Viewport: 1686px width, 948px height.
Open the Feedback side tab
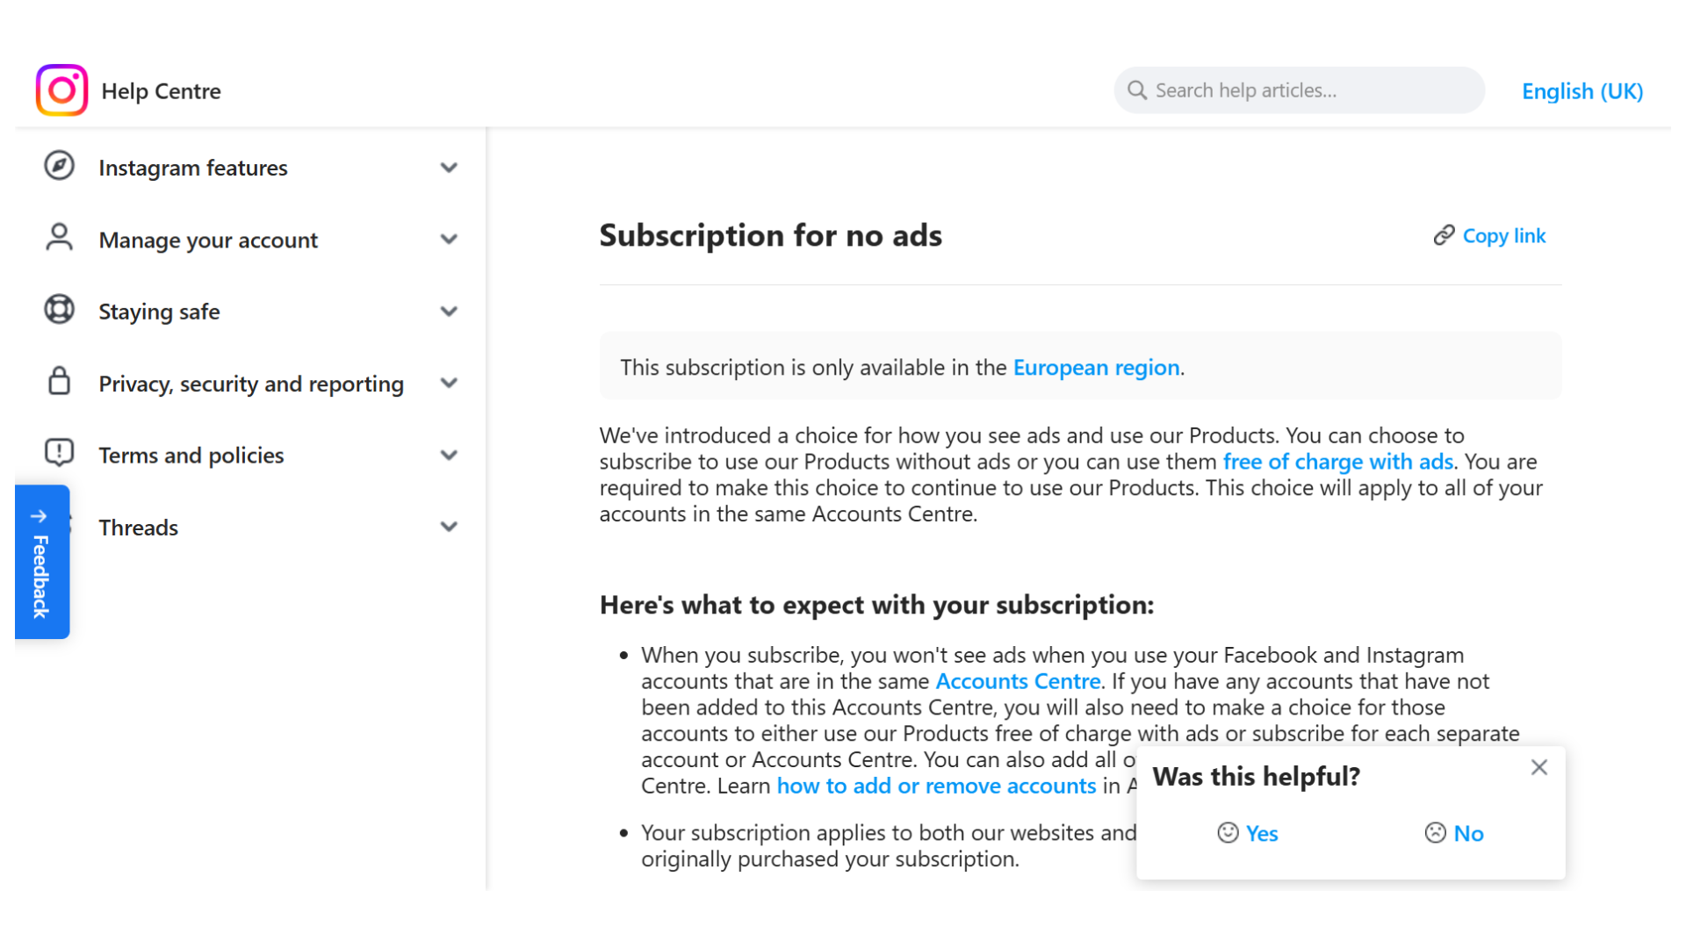click(40, 562)
